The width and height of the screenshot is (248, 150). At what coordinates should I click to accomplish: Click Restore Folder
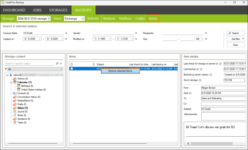[x=140, y=19]
